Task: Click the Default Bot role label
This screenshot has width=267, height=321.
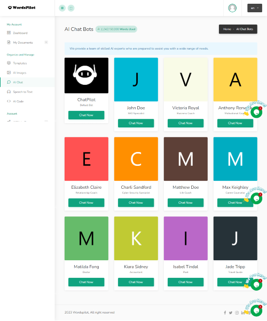Action: pos(87,105)
